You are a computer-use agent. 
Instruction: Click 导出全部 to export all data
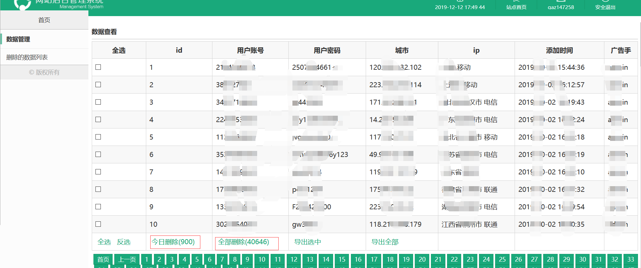tap(385, 242)
